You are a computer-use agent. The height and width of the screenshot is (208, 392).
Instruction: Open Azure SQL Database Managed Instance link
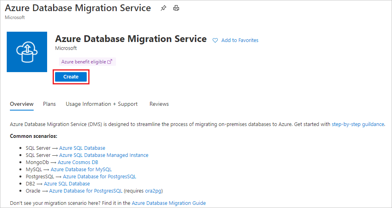pos(104,155)
